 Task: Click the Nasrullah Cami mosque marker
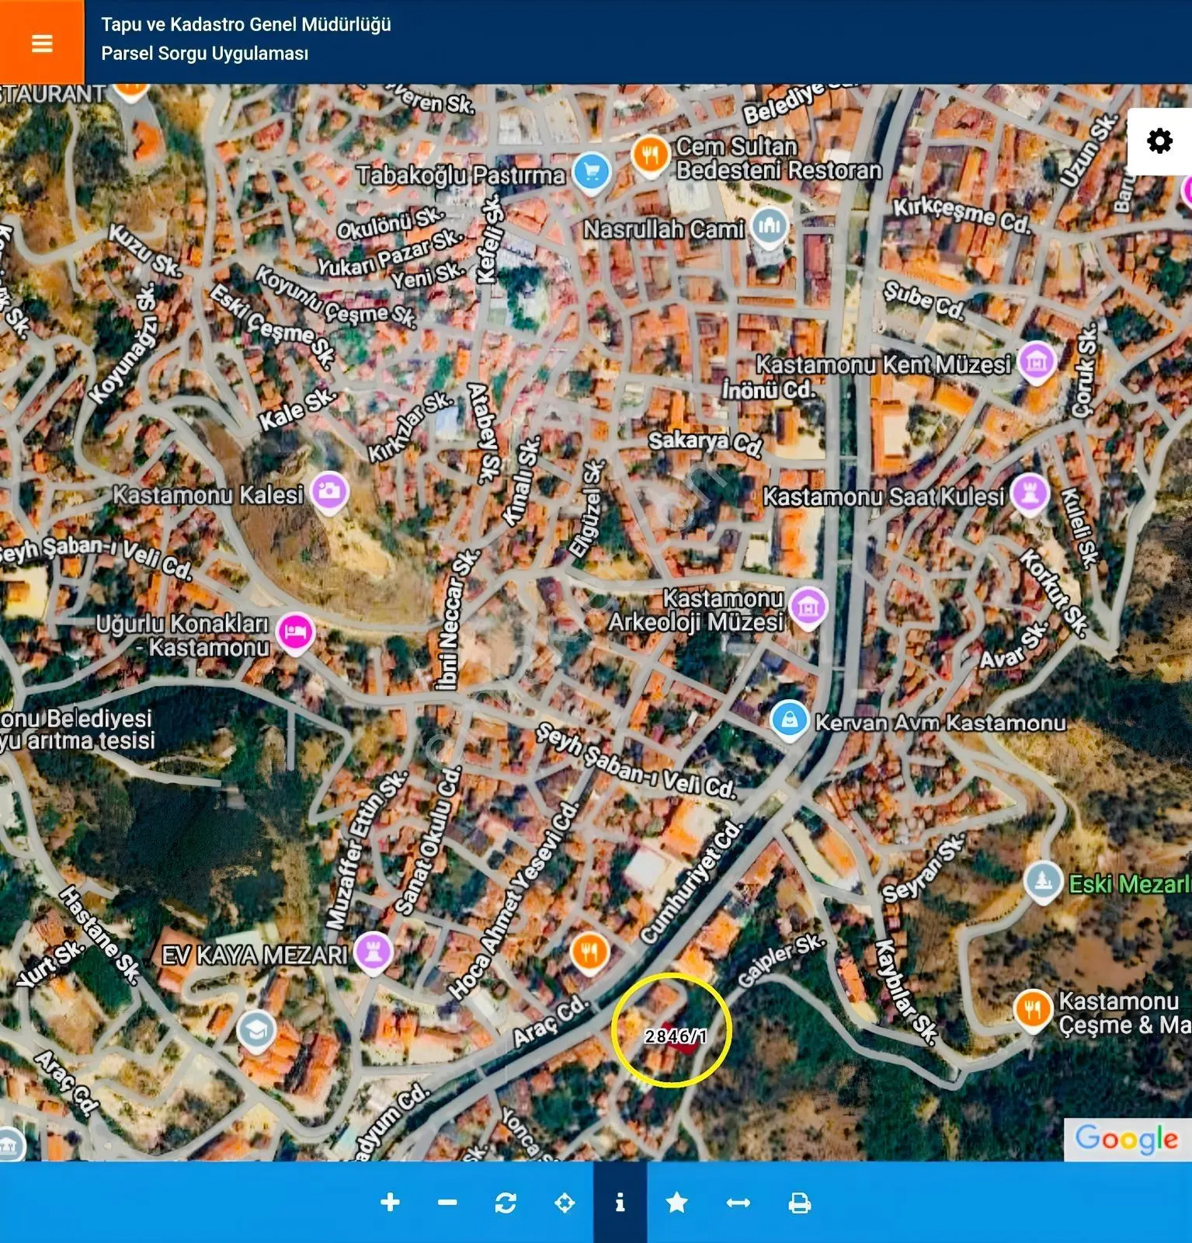pyautogui.click(x=769, y=227)
